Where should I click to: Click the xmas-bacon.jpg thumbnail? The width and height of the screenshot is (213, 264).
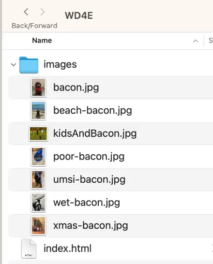pyautogui.click(x=38, y=226)
